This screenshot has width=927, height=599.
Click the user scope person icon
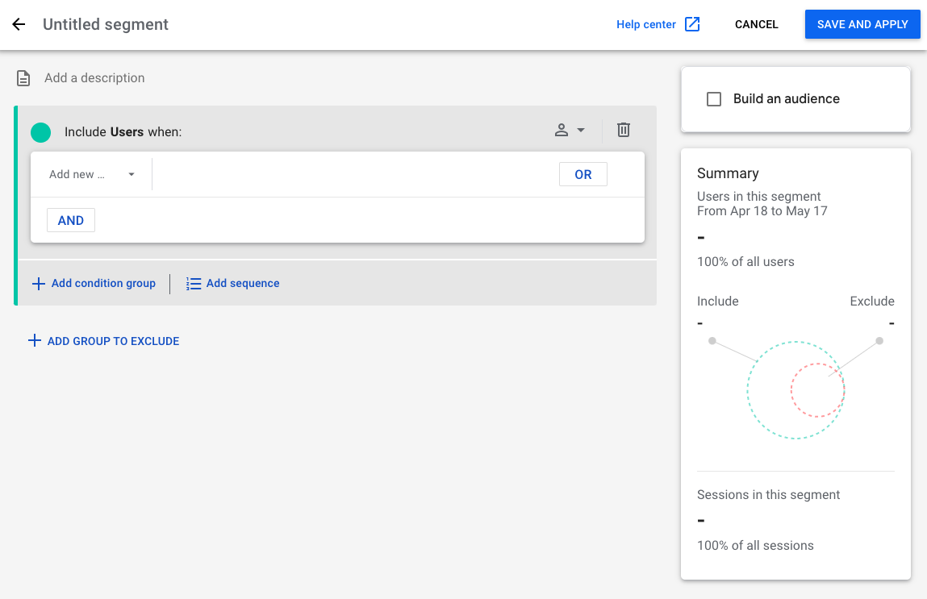point(562,130)
